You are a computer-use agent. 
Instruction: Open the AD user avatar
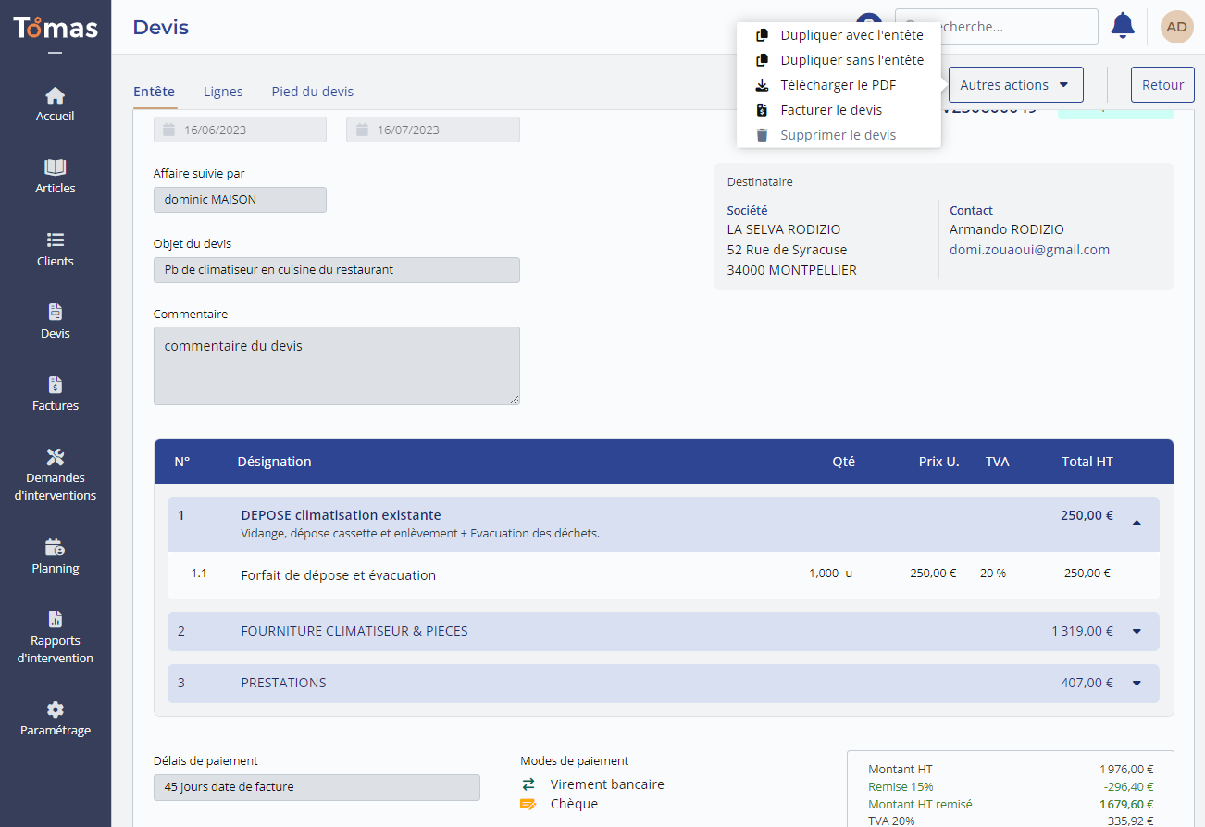(x=1176, y=27)
